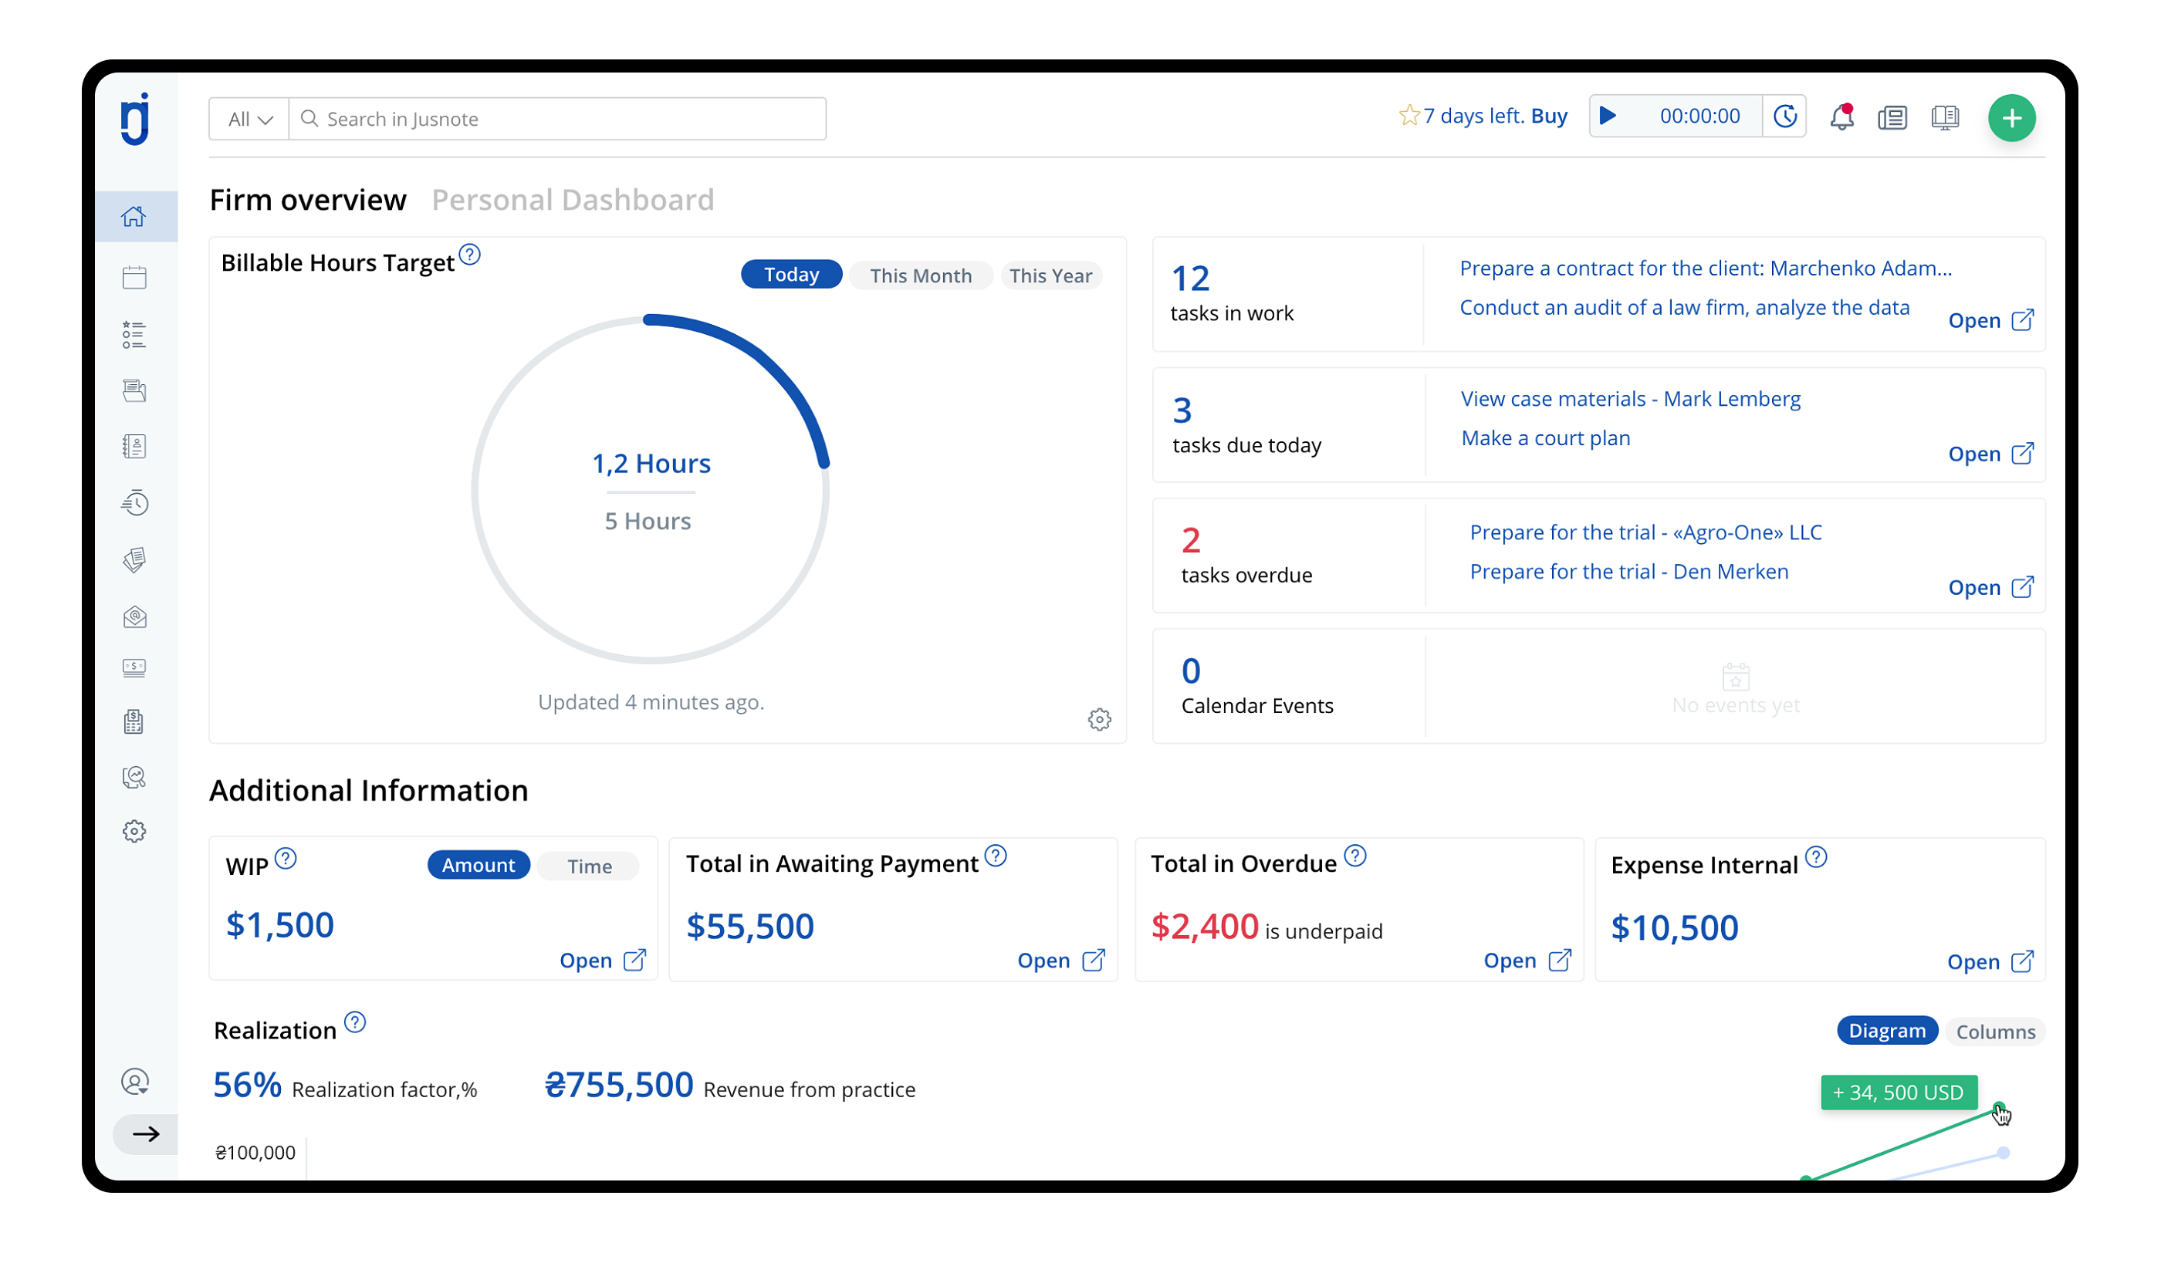Select the Firm overview tab
2161x1280 pixels.
(x=308, y=200)
